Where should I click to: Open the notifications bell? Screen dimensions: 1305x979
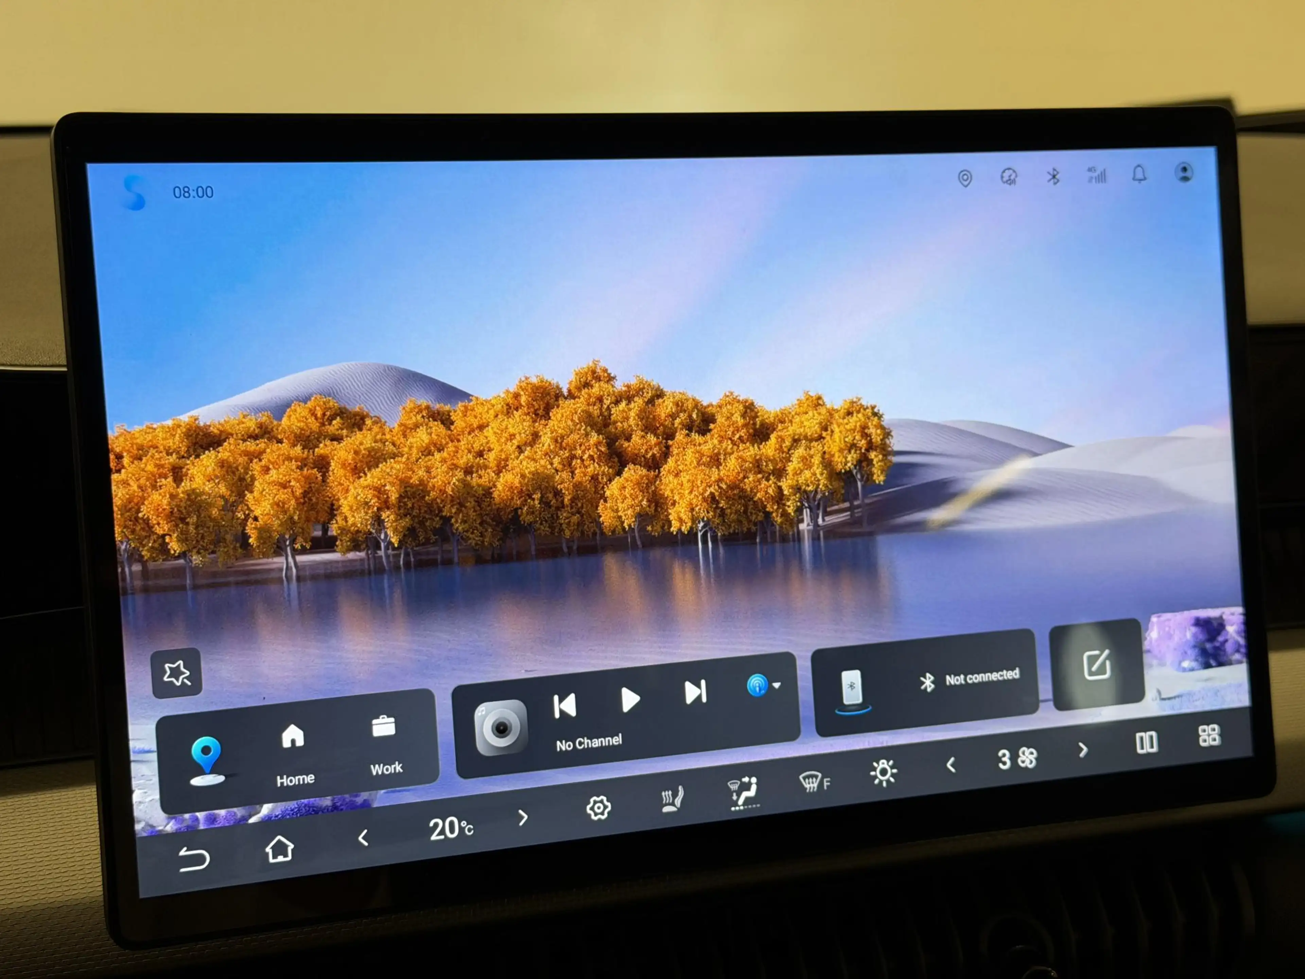pyautogui.click(x=1139, y=174)
